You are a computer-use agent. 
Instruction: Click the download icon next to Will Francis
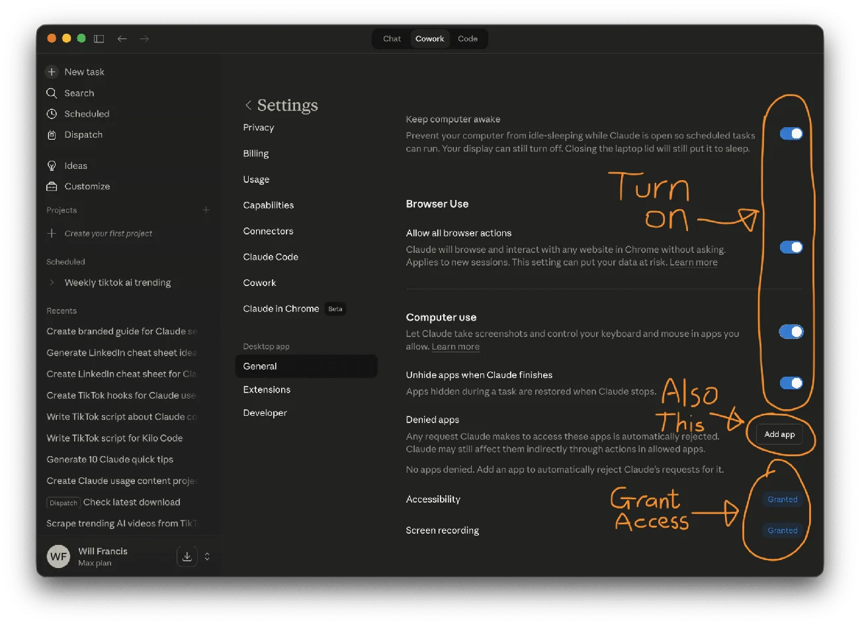[x=187, y=557]
